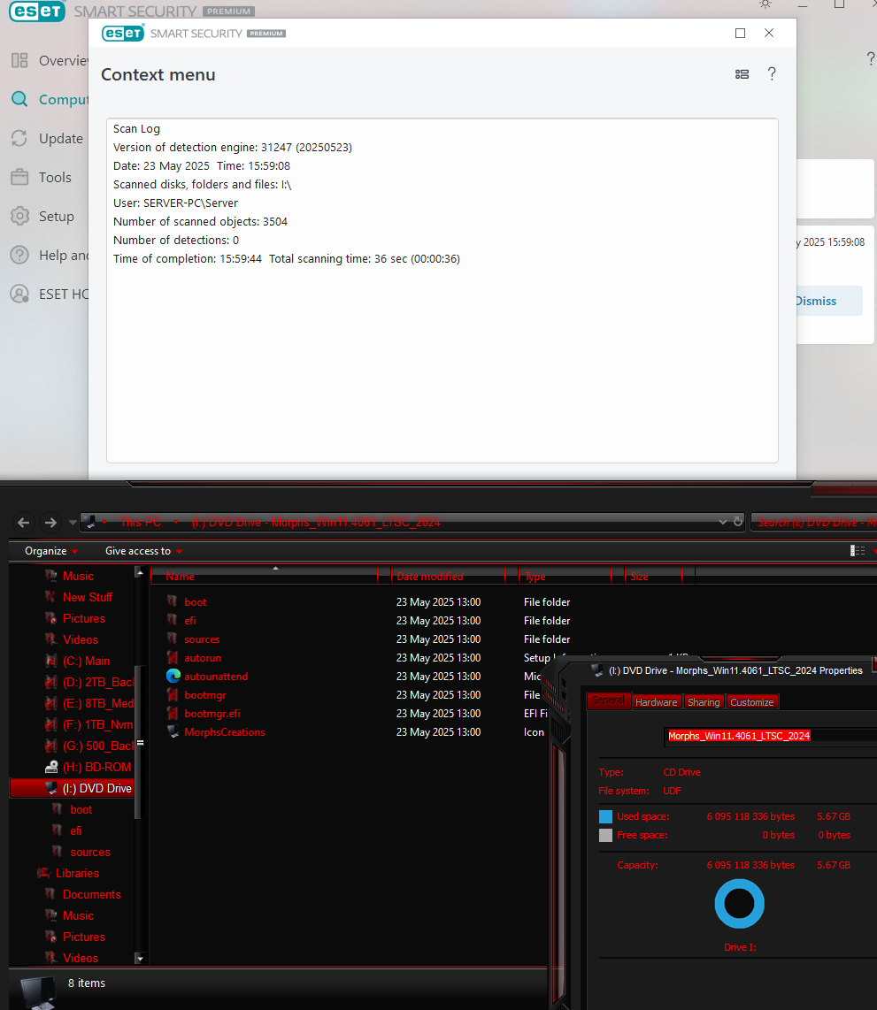Select the MorphsCreations icon file
The width and height of the screenshot is (877, 1010).
pyautogui.click(x=173, y=731)
